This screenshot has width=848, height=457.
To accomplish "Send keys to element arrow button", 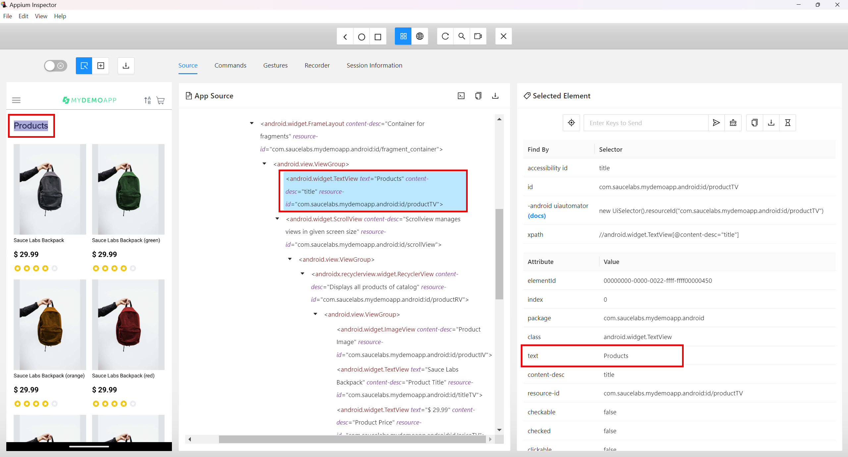I will (x=716, y=123).
